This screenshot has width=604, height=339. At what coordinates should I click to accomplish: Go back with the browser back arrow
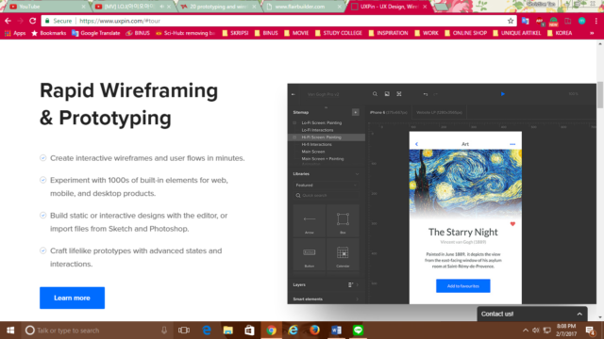[x=8, y=21]
